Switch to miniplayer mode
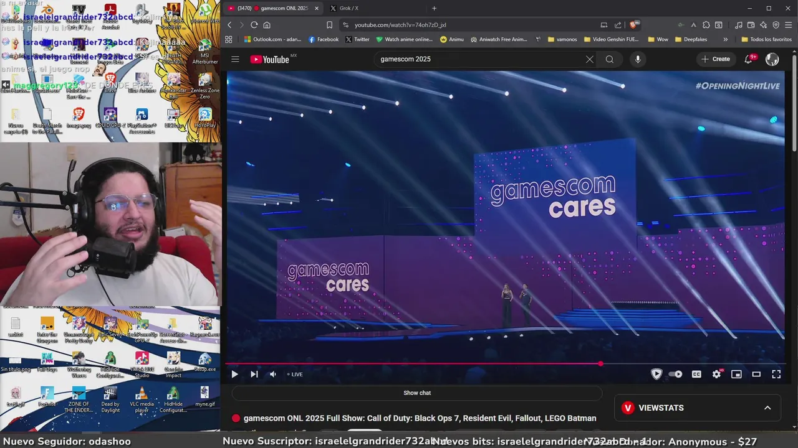 coord(736,374)
